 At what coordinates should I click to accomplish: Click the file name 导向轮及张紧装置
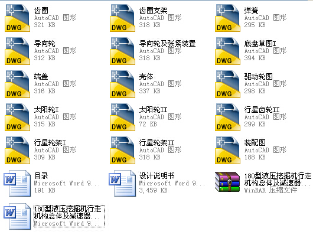167,44
